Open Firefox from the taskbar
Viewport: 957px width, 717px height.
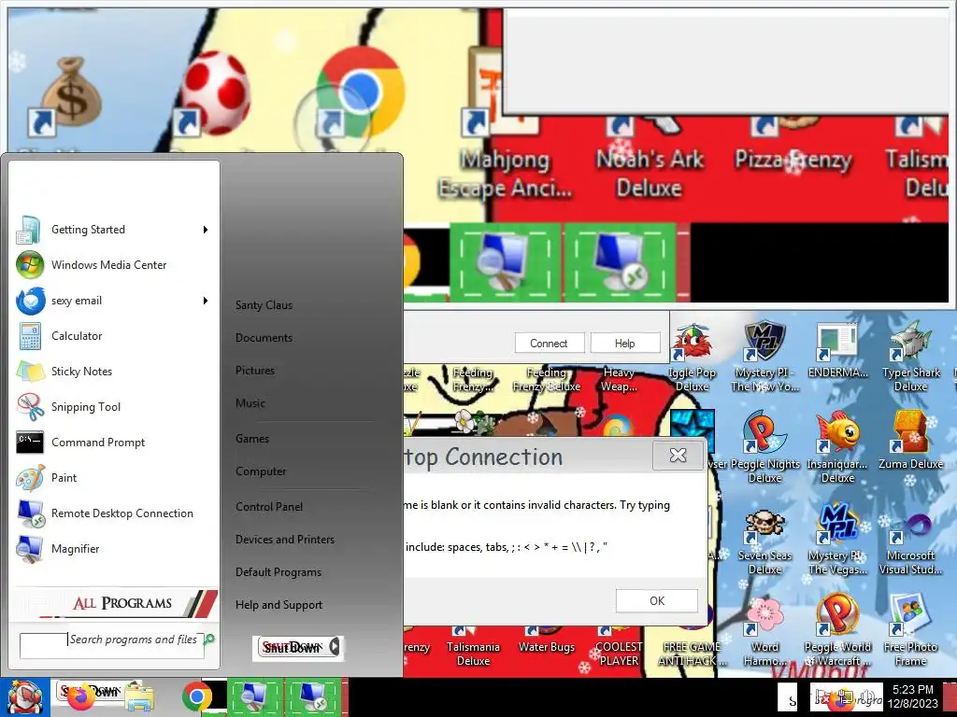[x=80, y=697]
